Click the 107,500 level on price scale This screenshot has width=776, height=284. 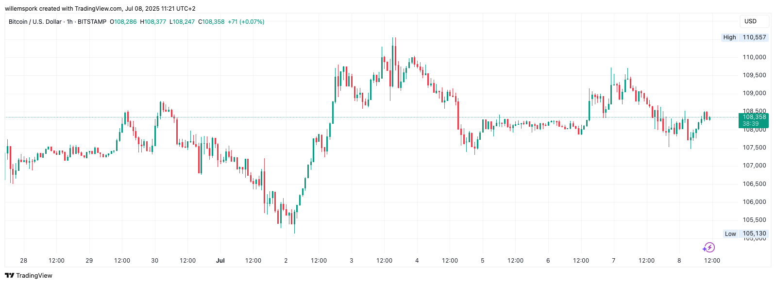point(754,148)
